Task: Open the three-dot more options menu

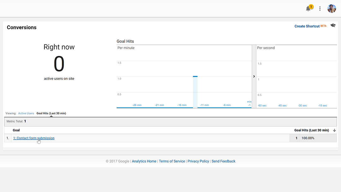Action: (320, 9)
